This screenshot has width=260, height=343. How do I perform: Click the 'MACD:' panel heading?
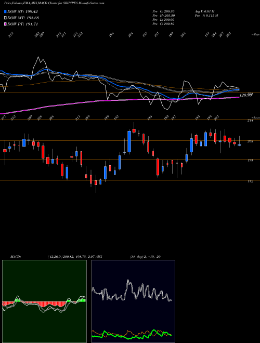16,257
